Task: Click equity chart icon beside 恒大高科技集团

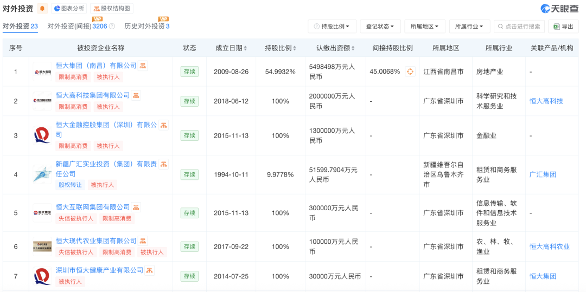Action: (x=136, y=95)
